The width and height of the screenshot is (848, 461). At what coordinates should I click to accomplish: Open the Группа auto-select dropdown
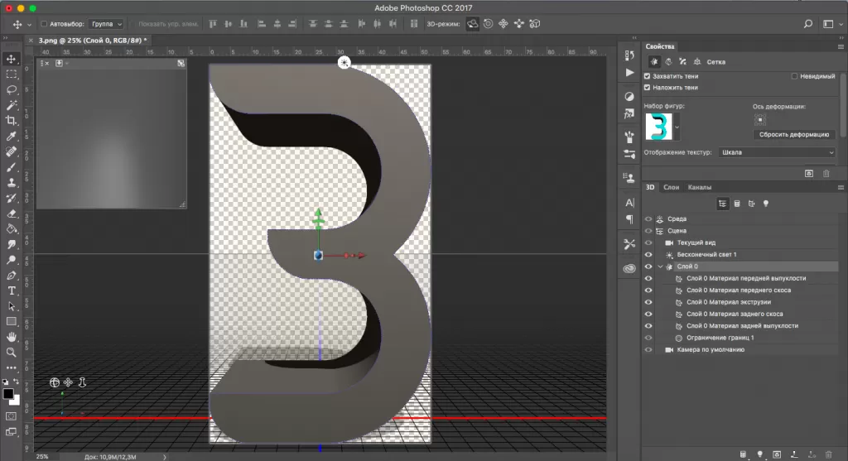(107, 25)
